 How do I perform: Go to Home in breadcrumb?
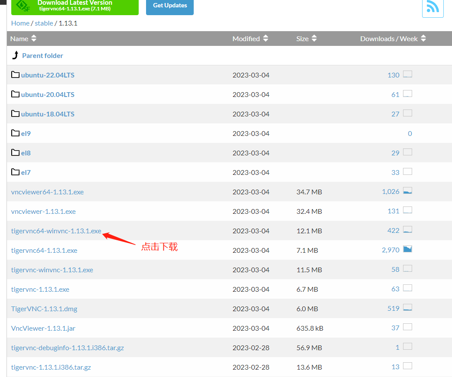[x=20, y=23]
